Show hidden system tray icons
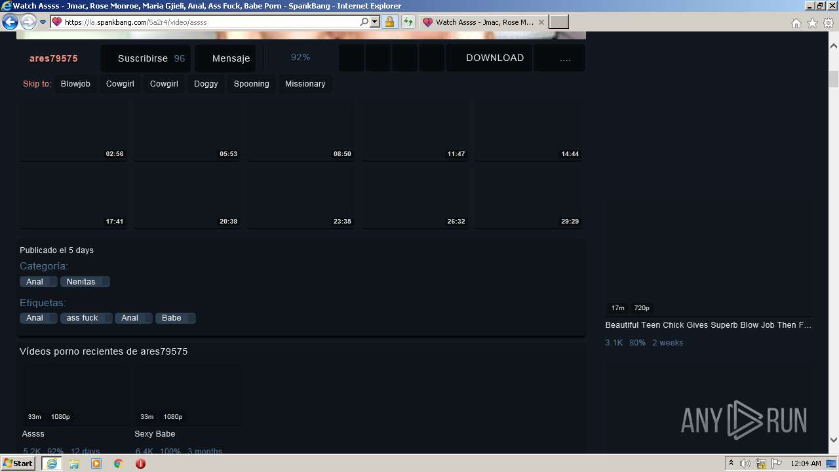Image resolution: width=839 pixels, height=472 pixels. [732, 463]
